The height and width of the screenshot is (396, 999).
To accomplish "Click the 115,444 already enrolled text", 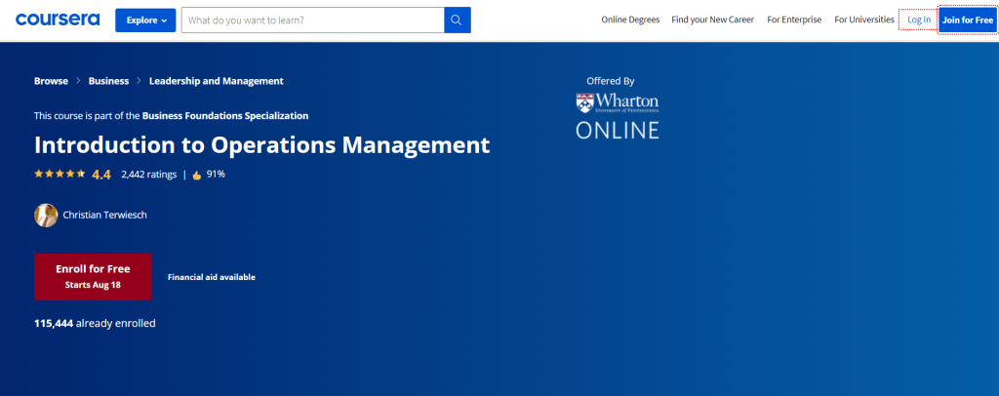I will pos(95,324).
